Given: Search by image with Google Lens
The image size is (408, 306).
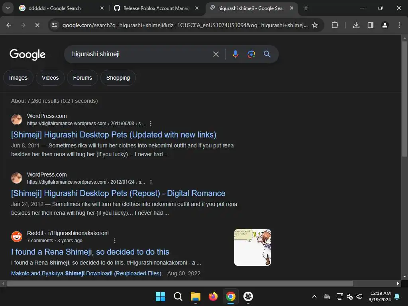Looking at the screenshot, I should (251, 54).
